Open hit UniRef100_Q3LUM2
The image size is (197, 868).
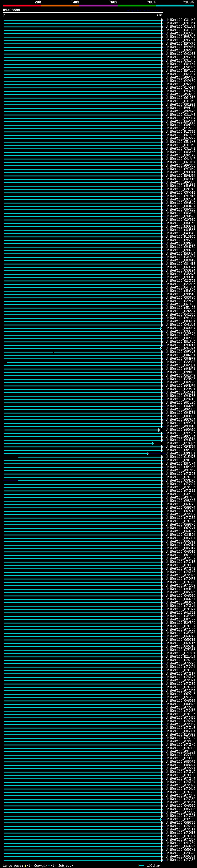click(180, 20)
